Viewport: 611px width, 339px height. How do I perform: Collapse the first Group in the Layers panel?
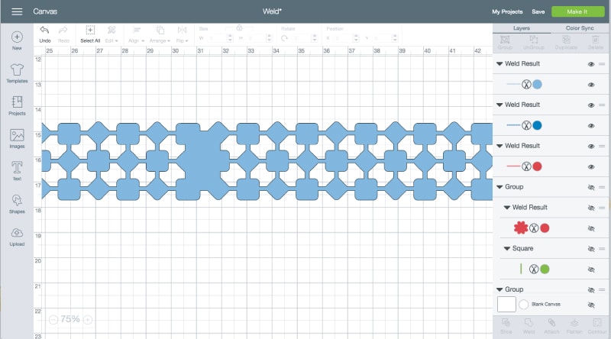(x=499, y=186)
